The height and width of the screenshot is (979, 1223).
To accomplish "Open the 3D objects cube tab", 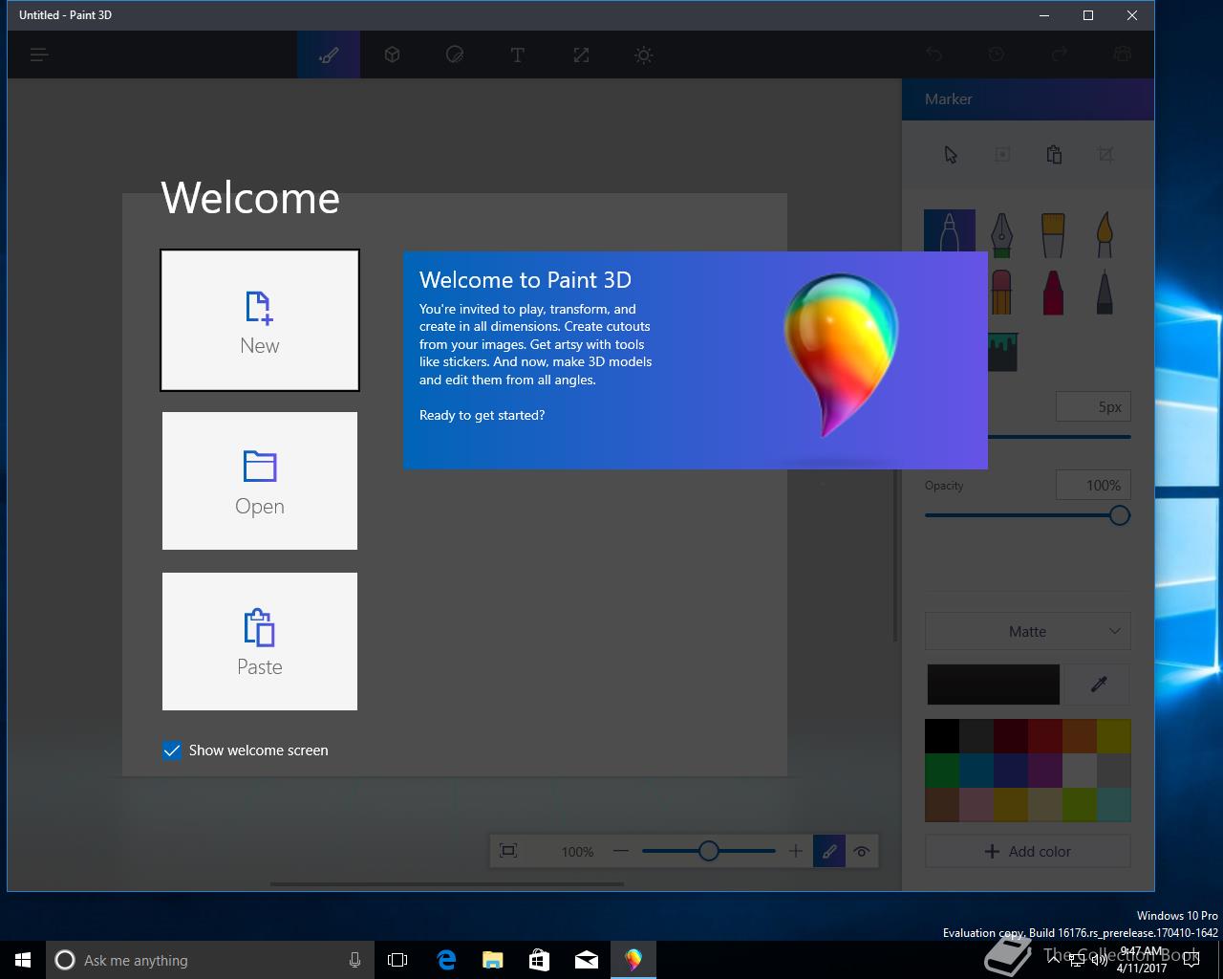I will 392,54.
